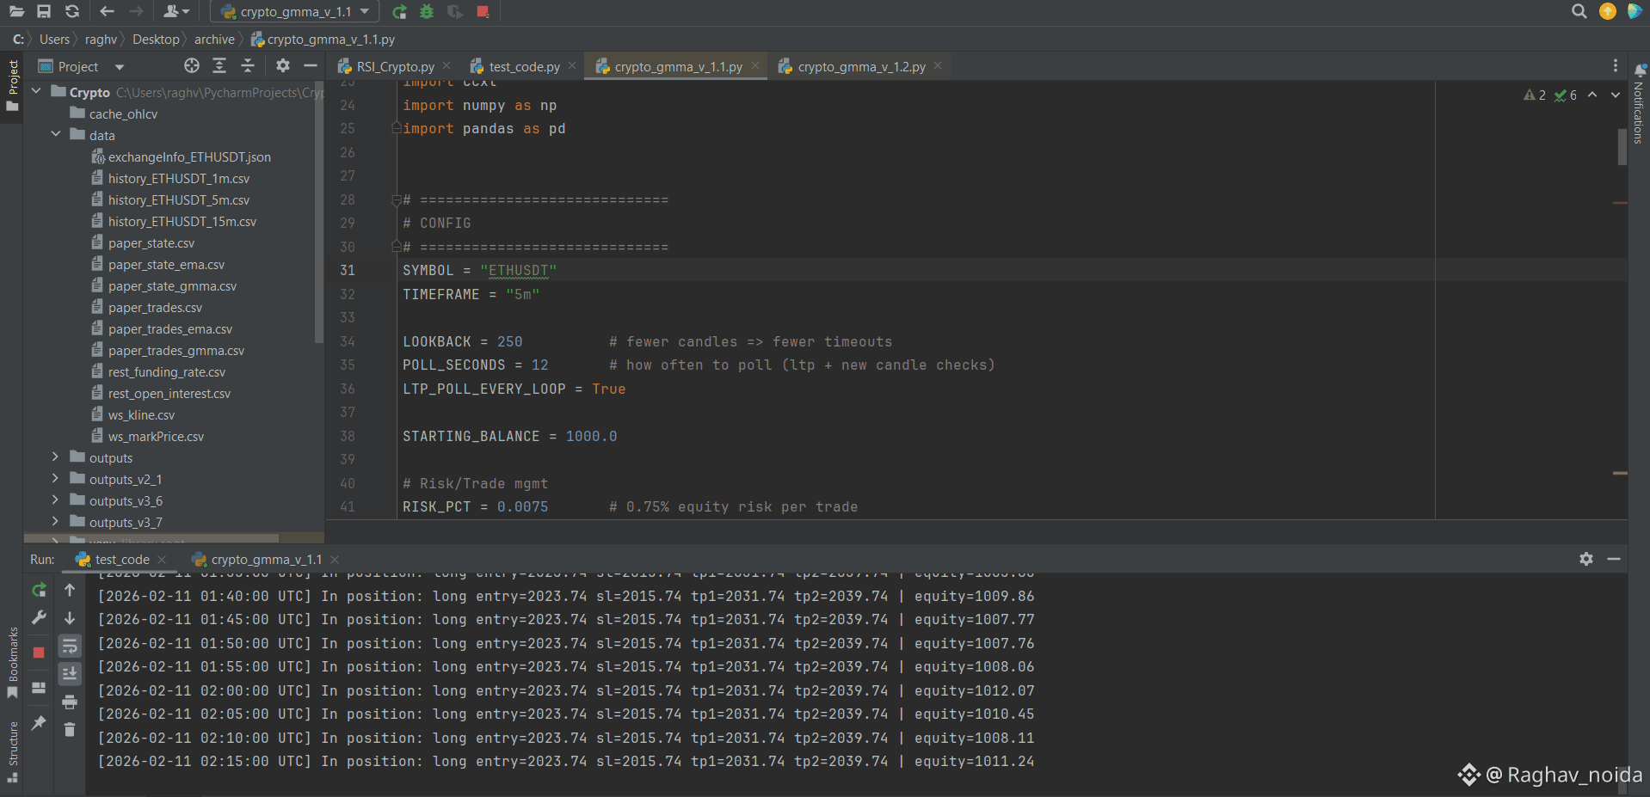Screen dimensions: 1650x797
Task: Rerun the configuration using the green rerun icon
Action: (399, 11)
